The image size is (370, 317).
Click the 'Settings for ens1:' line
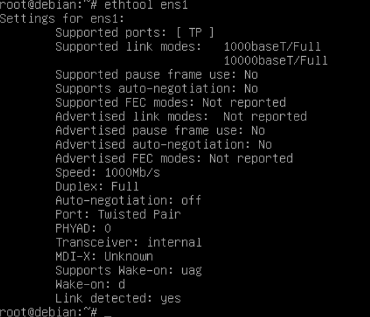pos(62,19)
